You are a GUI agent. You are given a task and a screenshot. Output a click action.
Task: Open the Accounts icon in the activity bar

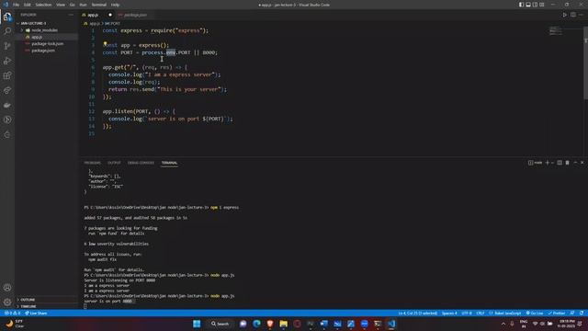7,288
